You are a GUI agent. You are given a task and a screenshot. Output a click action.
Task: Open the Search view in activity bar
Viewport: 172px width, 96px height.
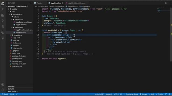point(3,9)
